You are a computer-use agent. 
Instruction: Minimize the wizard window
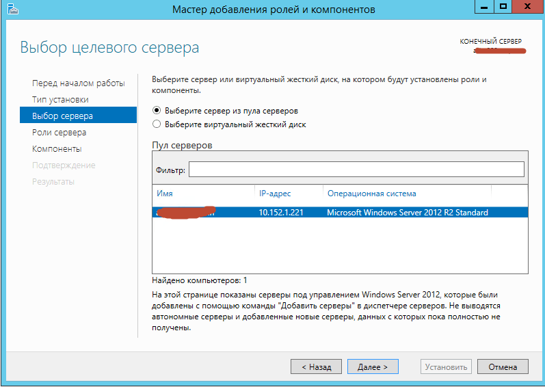484,7
